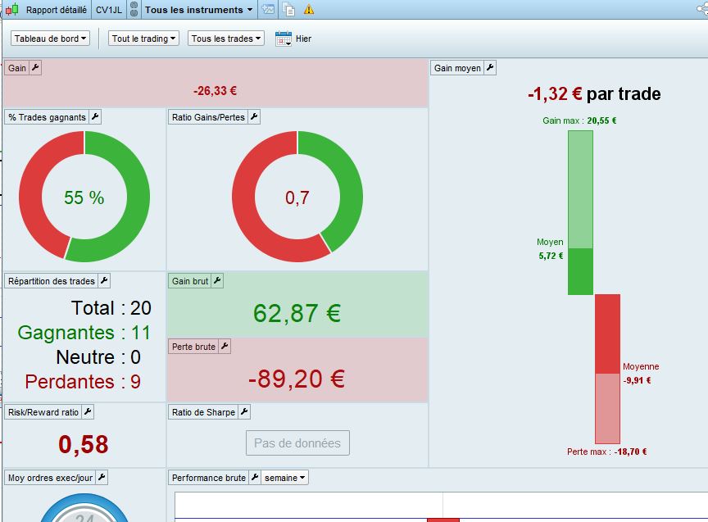Viewport: 708px width, 522px height.
Task: Click the wrench icon of Risk/Reward ratio
Action: click(x=88, y=412)
